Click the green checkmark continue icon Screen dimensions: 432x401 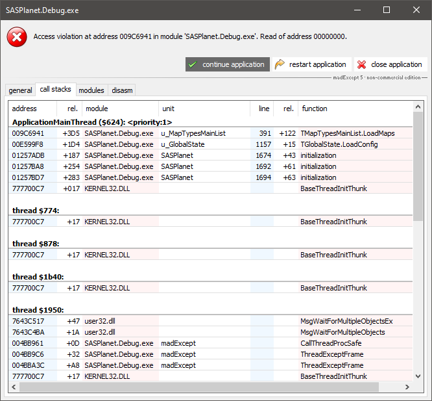[x=193, y=64]
